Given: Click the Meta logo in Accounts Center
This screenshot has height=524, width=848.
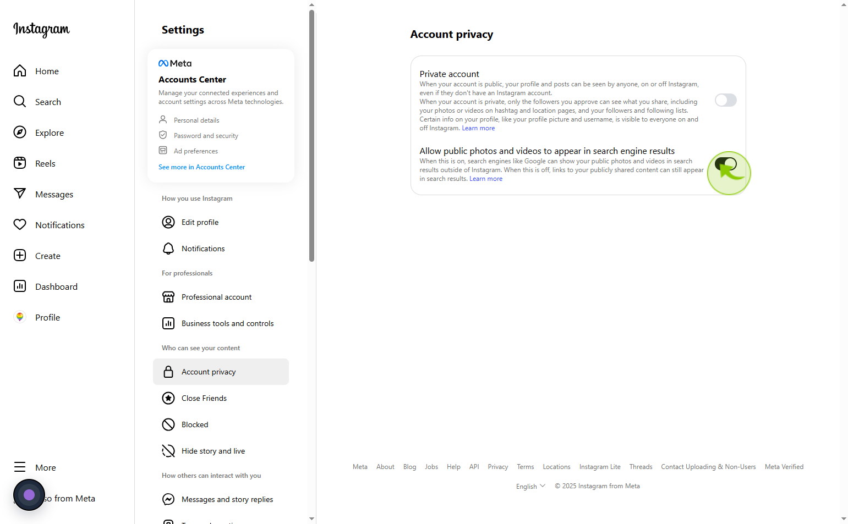Looking at the screenshot, I should [175, 63].
